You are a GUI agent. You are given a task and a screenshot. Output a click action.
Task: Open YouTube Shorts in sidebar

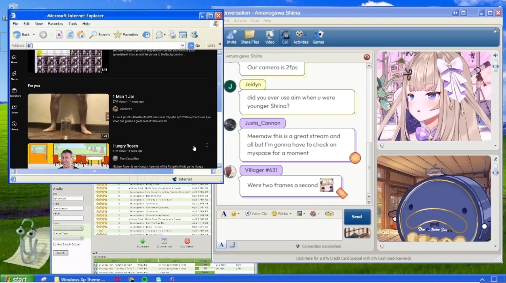(14, 76)
